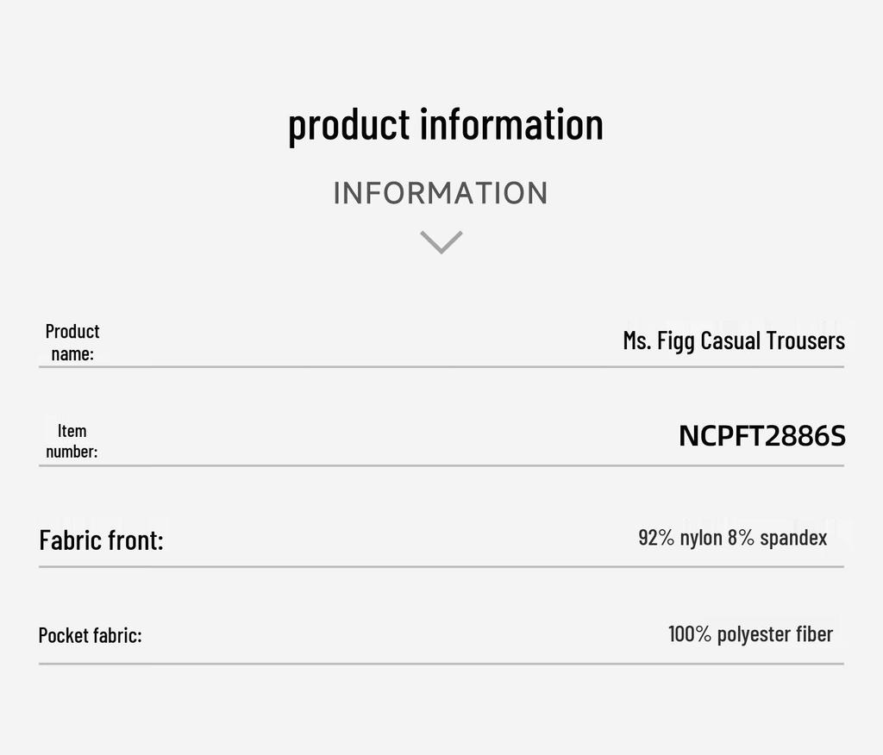Click the "Pocket fabric:" label

click(90, 635)
